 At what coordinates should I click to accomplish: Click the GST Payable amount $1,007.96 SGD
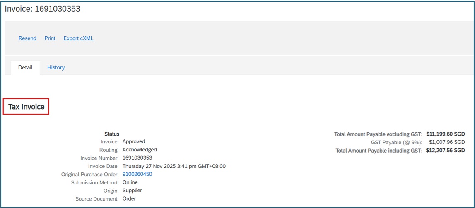pos(447,142)
